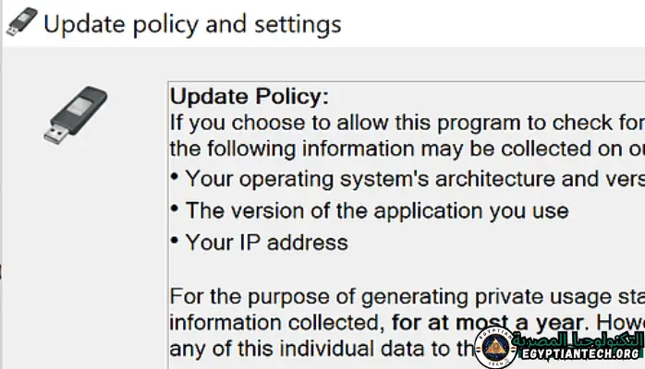Click the EGYPTIANTECH.ORG watermark text
The width and height of the screenshot is (645, 369).
pos(578,353)
